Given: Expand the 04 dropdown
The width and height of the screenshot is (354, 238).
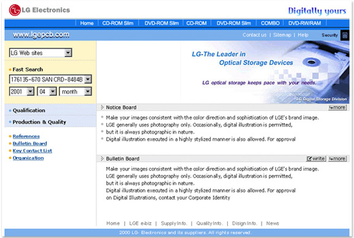Looking at the screenshot, I should pos(53,91).
